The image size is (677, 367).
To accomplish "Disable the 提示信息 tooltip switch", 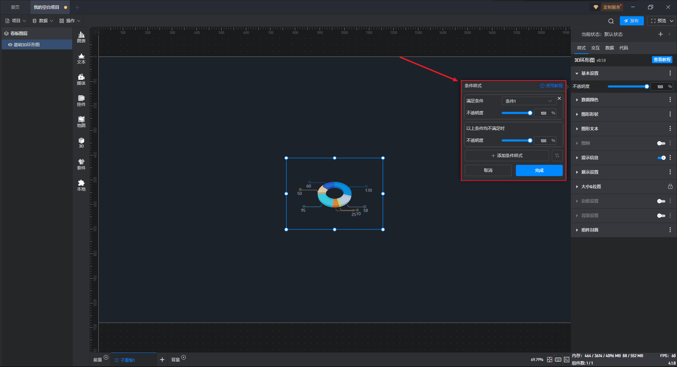I will 661,158.
